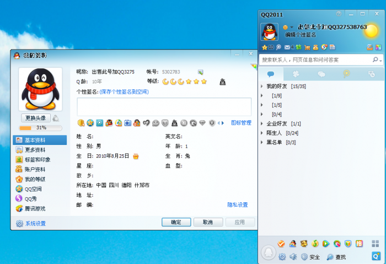Screen dimensions: 386x264
Task: Switch to recent contacts clock tab
Action: click(372, 74)
